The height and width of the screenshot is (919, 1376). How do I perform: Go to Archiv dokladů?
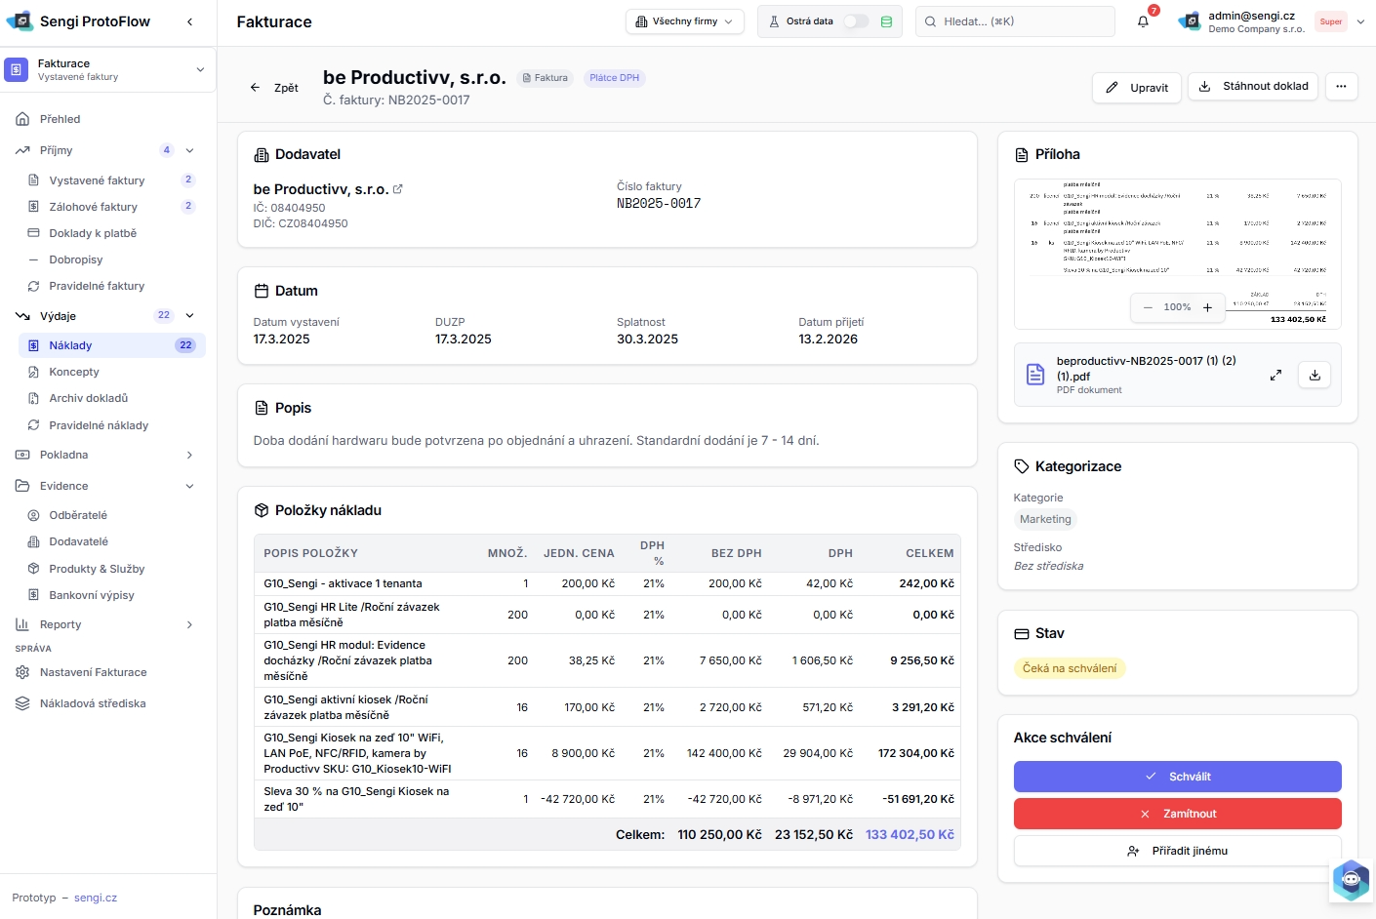tap(89, 398)
